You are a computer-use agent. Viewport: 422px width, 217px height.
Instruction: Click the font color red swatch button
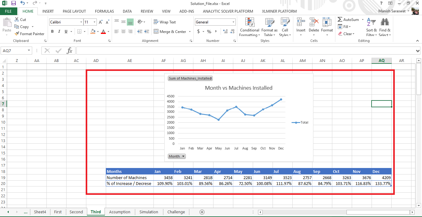click(x=103, y=31)
